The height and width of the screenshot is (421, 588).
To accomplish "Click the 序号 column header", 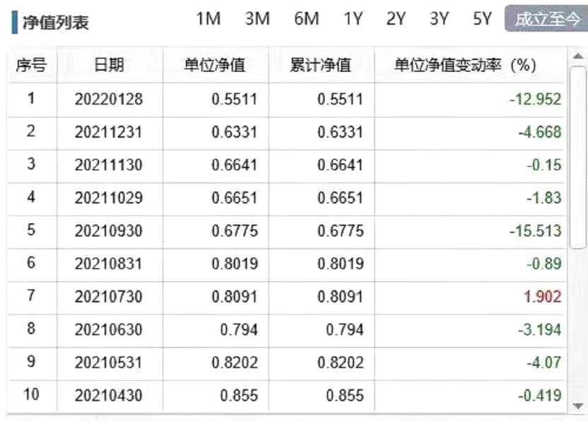I will pyautogui.click(x=31, y=65).
